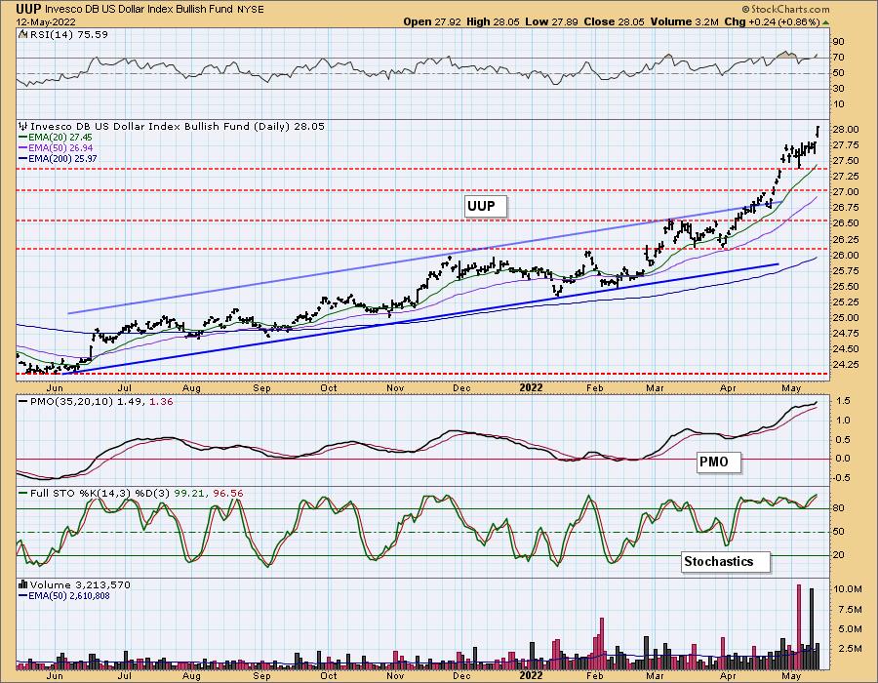Viewport: 878px width, 683px height.
Task: Click the 80 label on the stochastics axis
Action: click(838, 509)
